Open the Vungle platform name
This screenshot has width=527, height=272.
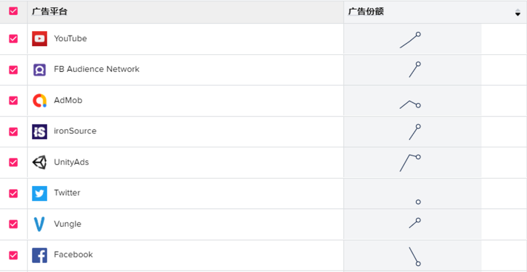(67, 224)
